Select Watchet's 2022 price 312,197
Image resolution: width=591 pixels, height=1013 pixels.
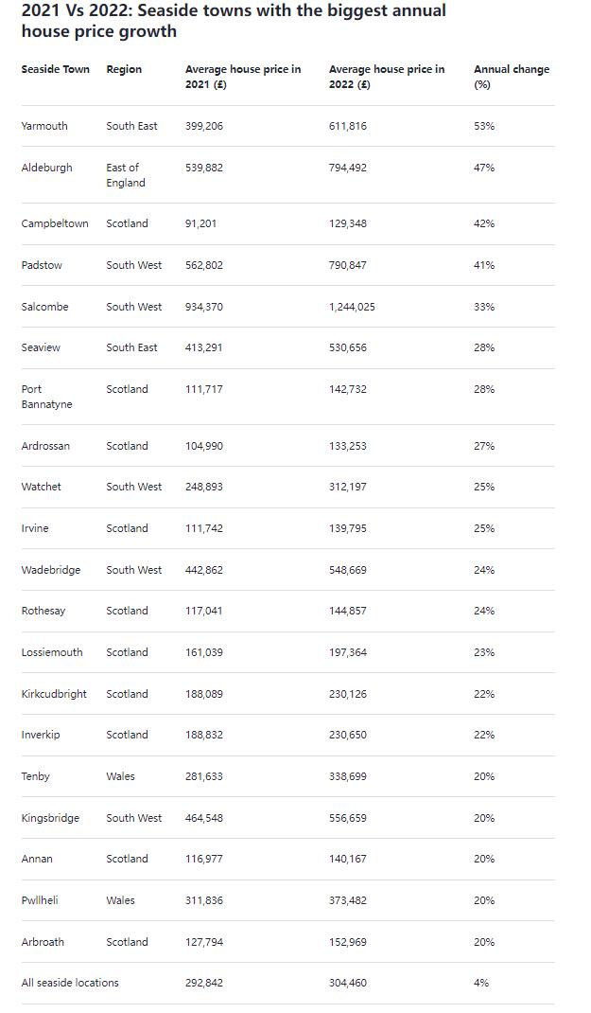point(348,487)
